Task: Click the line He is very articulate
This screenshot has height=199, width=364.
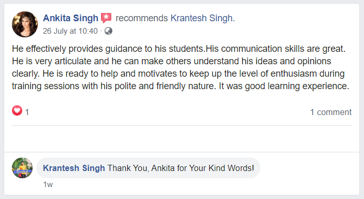Action: tap(171, 61)
